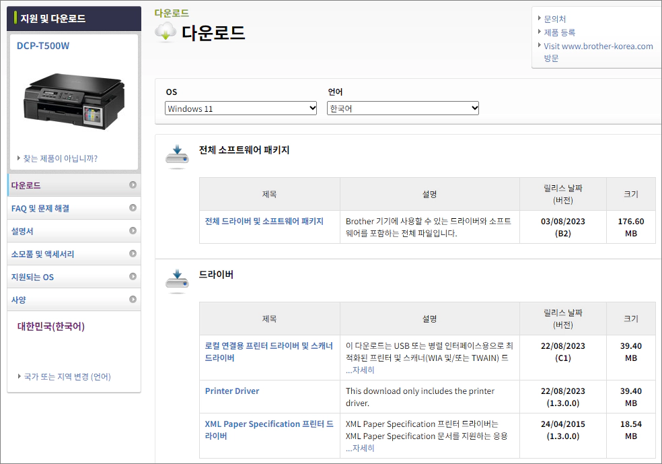Image resolution: width=662 pixels, height=464 pixels.
Task: Click 국가 또는 지역 변경 (언어) link
Action: tap(67, 376)
